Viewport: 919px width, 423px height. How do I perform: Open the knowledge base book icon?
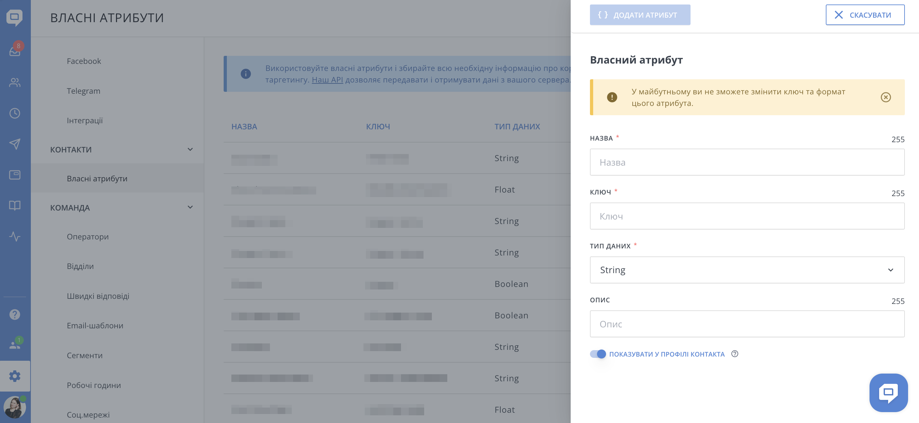[x=15, y=205]
